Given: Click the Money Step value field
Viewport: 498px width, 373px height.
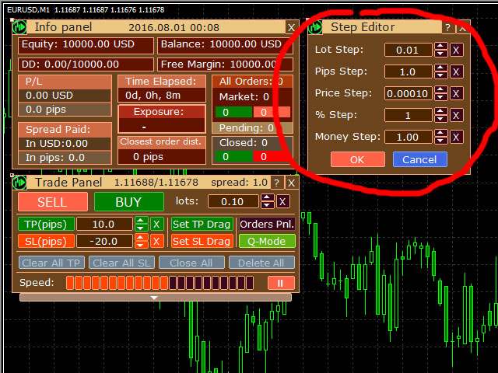Looking at the screenshot, I should (408, 137).
